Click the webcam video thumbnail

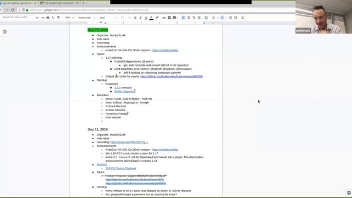[324, 17]
